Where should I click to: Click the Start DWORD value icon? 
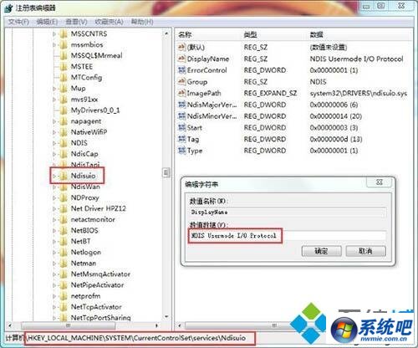pyautogui.click(x=181, y=127)
